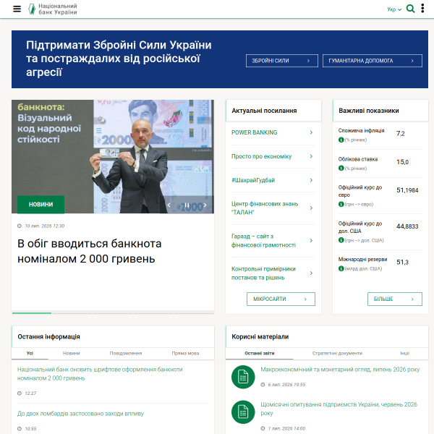
Task: Click clock icon beside 12:27 timestamp
Action: tap(20, 393)
